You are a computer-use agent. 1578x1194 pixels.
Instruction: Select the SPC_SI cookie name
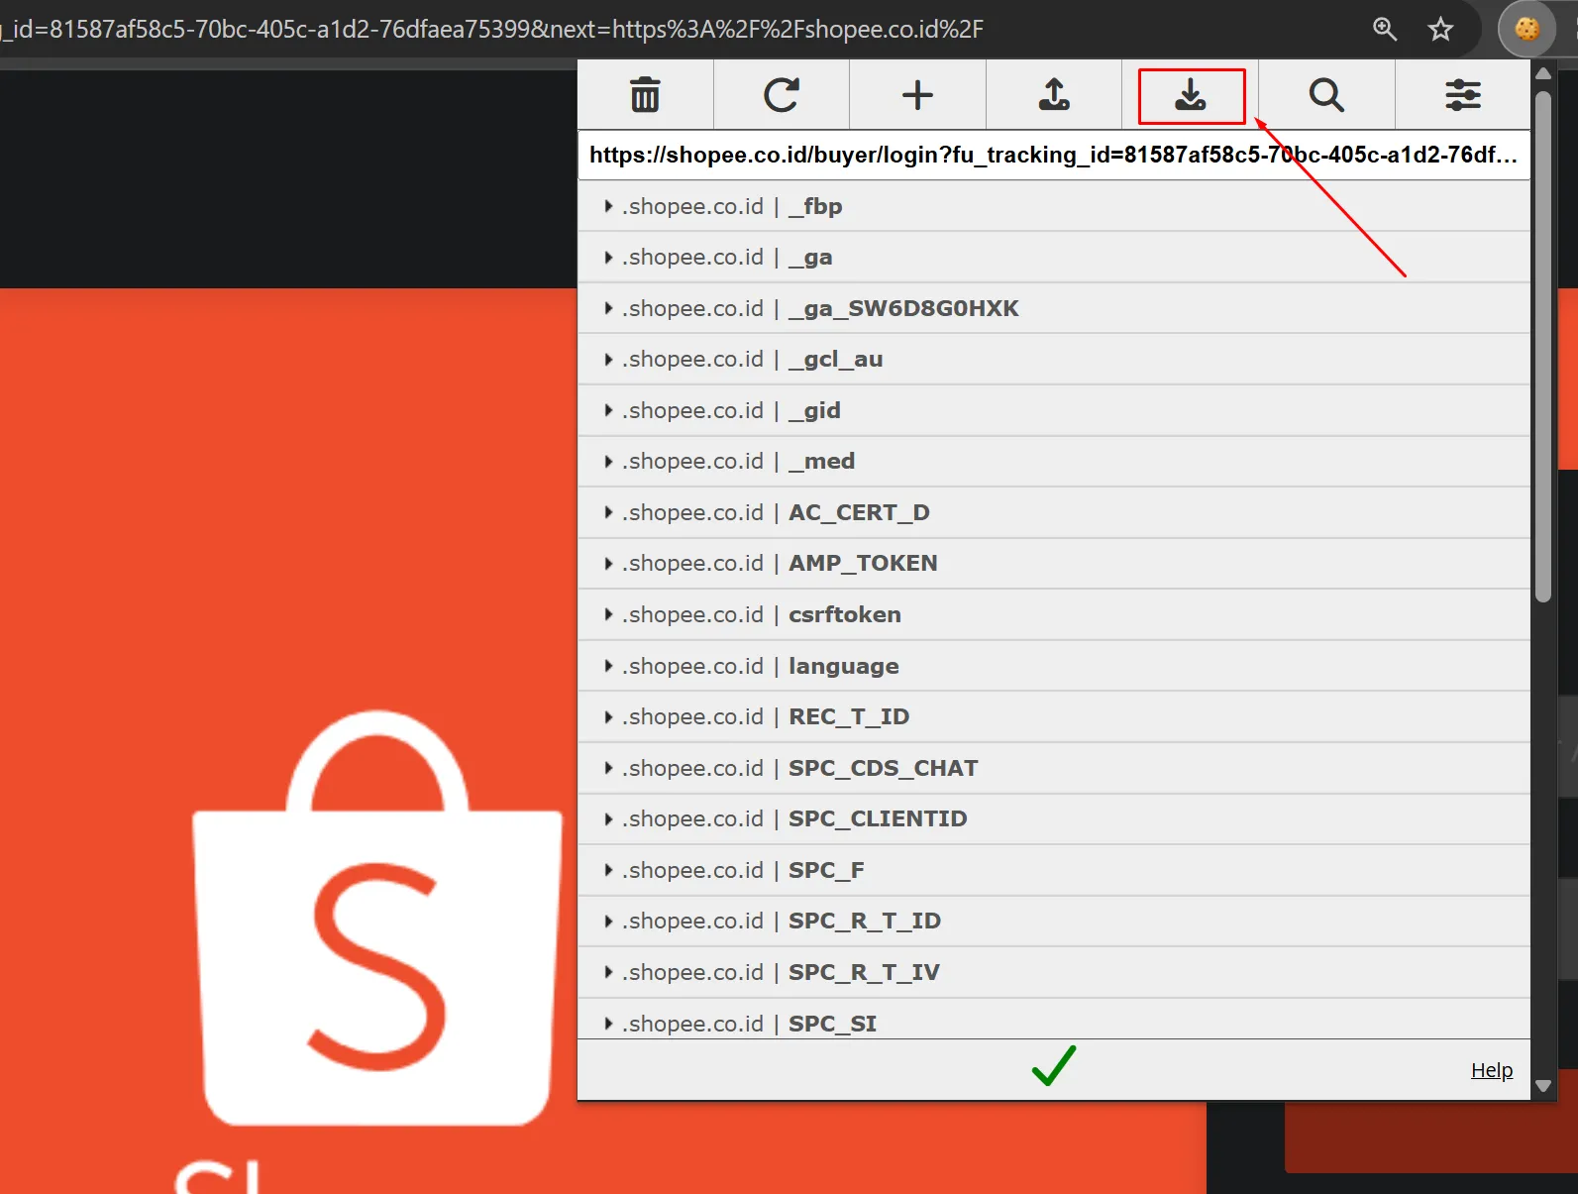click(x=832, y=1024)
